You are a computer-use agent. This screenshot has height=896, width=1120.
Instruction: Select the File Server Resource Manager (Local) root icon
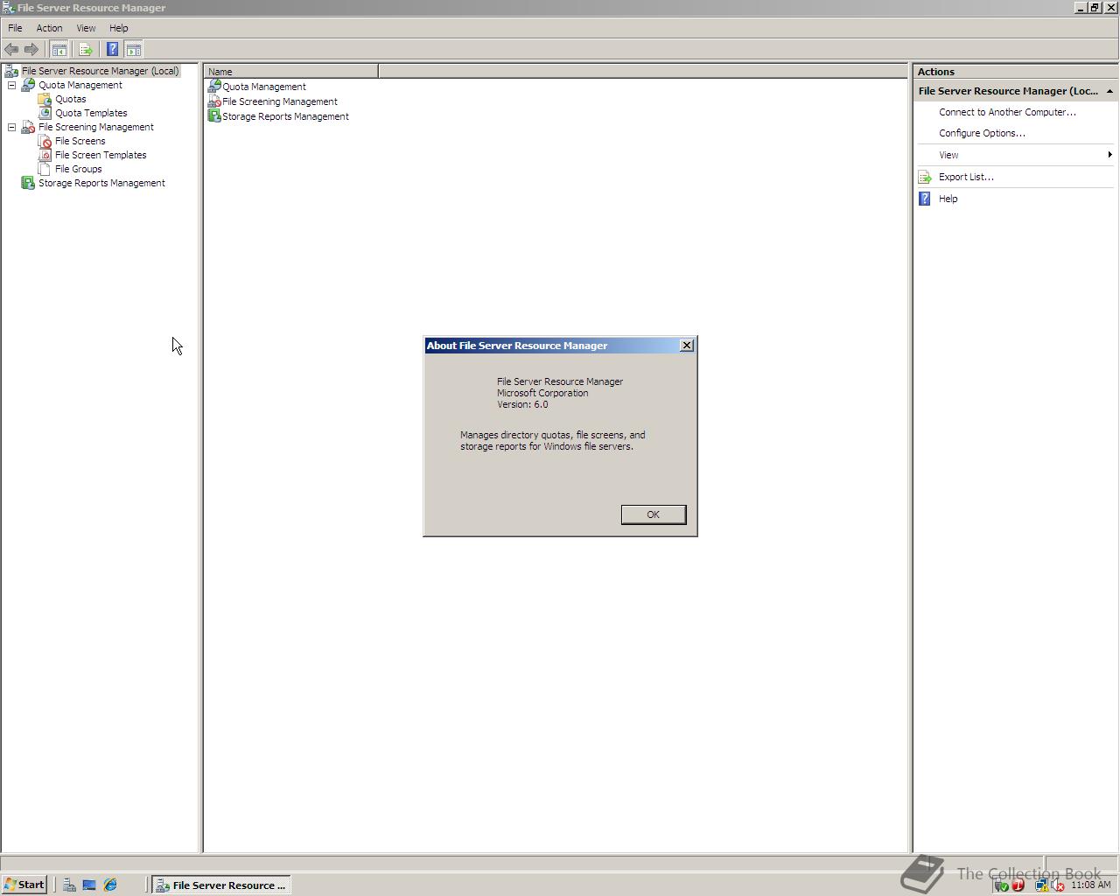coord(11,71)
